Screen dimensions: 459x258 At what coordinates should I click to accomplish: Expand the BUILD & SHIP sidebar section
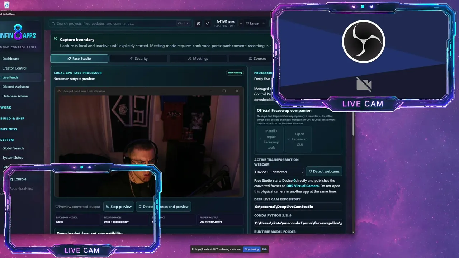(13, 118)
